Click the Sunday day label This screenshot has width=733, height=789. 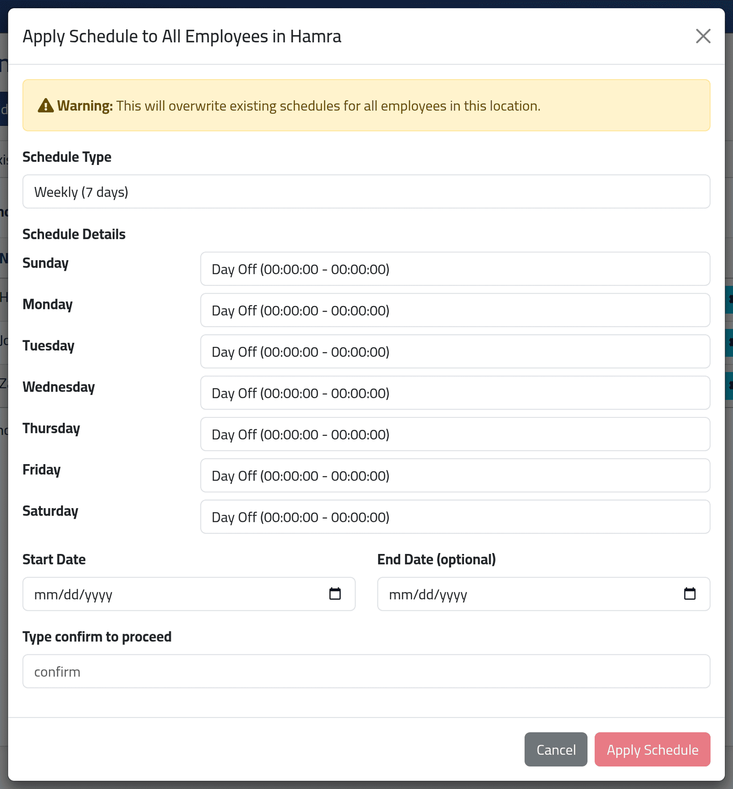(45, 263)
